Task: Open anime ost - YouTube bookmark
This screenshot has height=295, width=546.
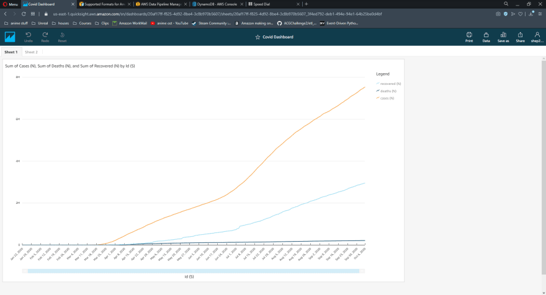Action: [x=169, y=24]
